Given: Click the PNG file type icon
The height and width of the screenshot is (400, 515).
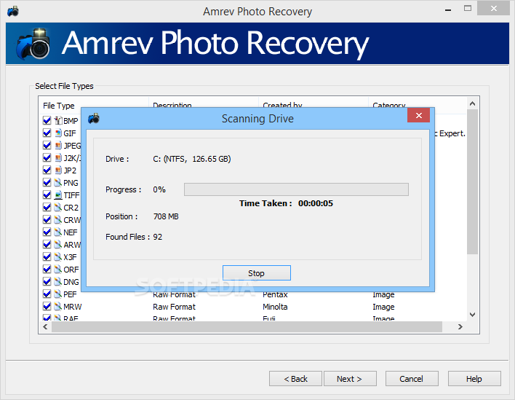Looking at the screenshot, I should click(x=58, y=183).
